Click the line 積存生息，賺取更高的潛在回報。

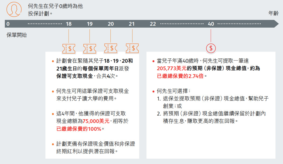(200, 121)
